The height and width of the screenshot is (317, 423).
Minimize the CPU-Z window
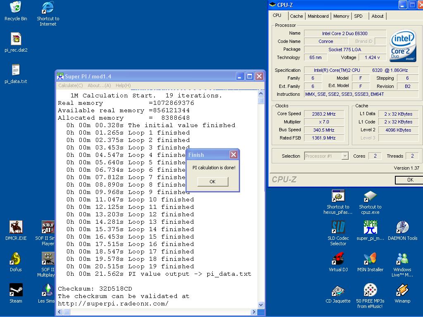coord(402,5)
